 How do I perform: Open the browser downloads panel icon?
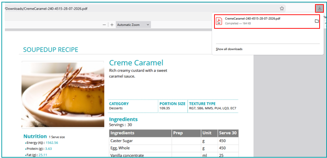coord(319,8)
